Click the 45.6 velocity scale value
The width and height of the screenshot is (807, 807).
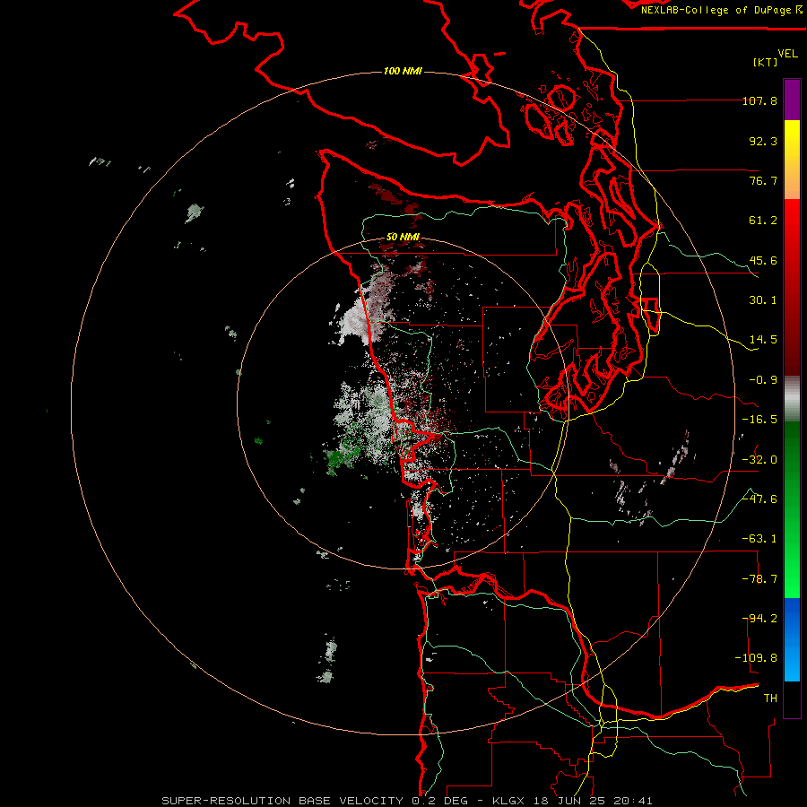[x=763, y=260]
